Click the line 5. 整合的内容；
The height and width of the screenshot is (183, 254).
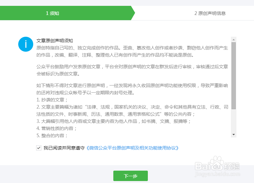point(52,136)
